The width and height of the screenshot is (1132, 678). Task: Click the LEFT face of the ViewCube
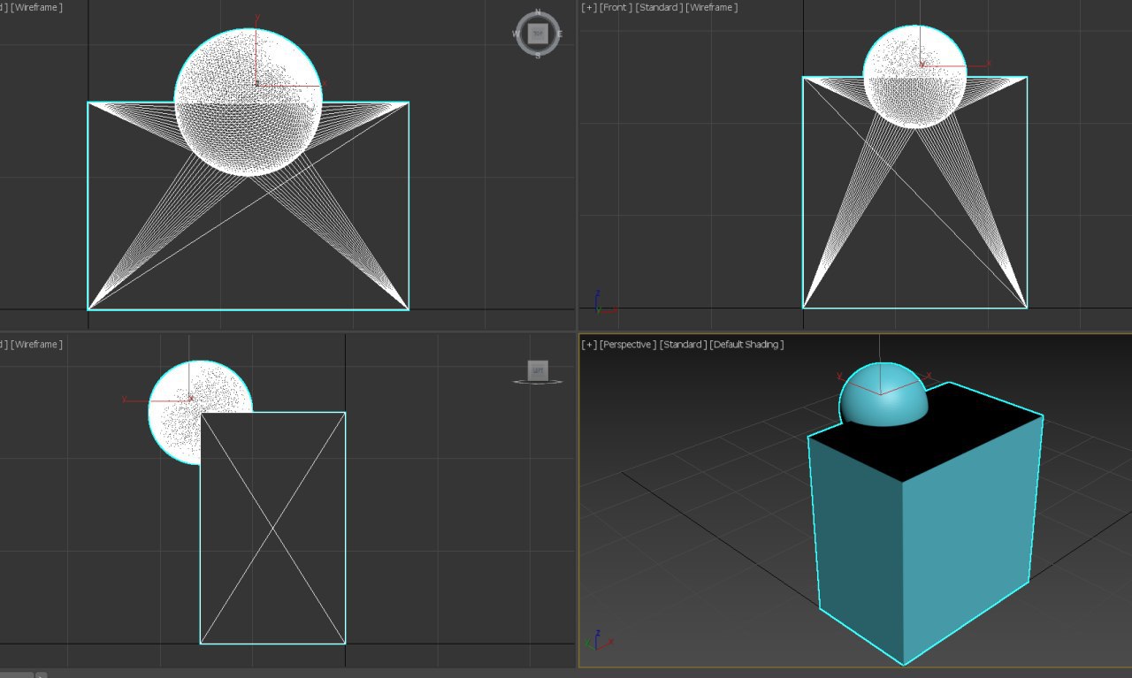tap(538, 370)
